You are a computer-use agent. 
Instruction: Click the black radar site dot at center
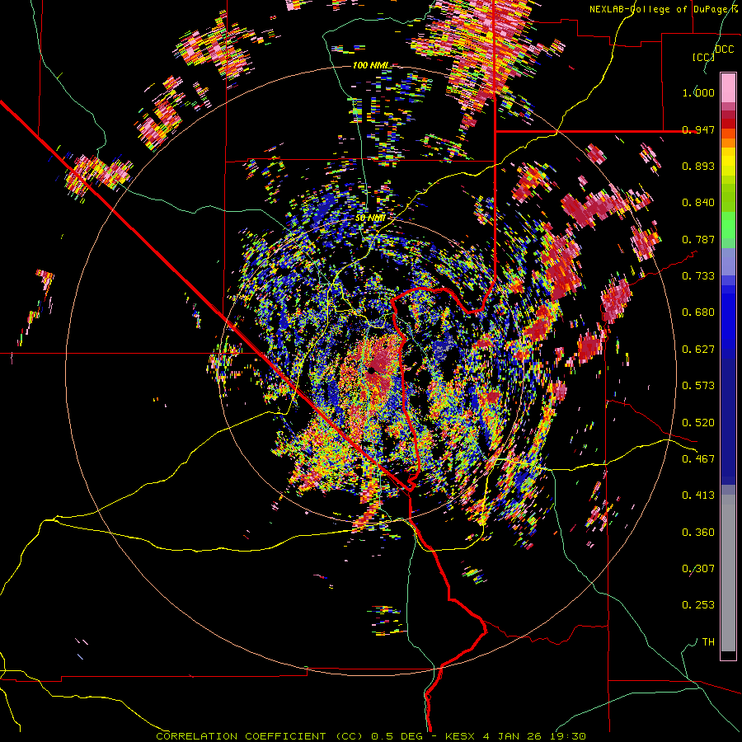pyautogui.click(x=372, y=371)
